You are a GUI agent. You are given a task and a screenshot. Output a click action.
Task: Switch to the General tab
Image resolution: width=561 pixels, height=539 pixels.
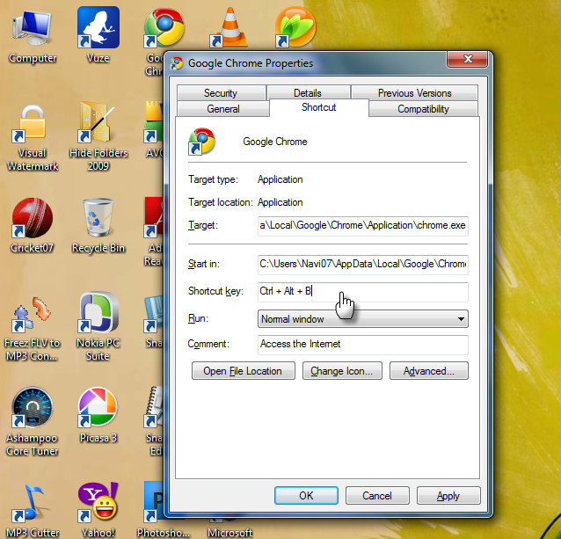coord(222,109)
